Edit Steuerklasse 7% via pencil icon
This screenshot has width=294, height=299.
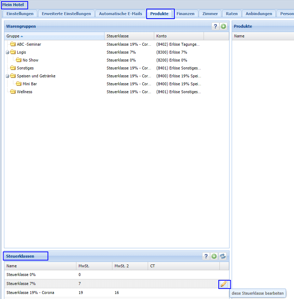pos(224,284)
